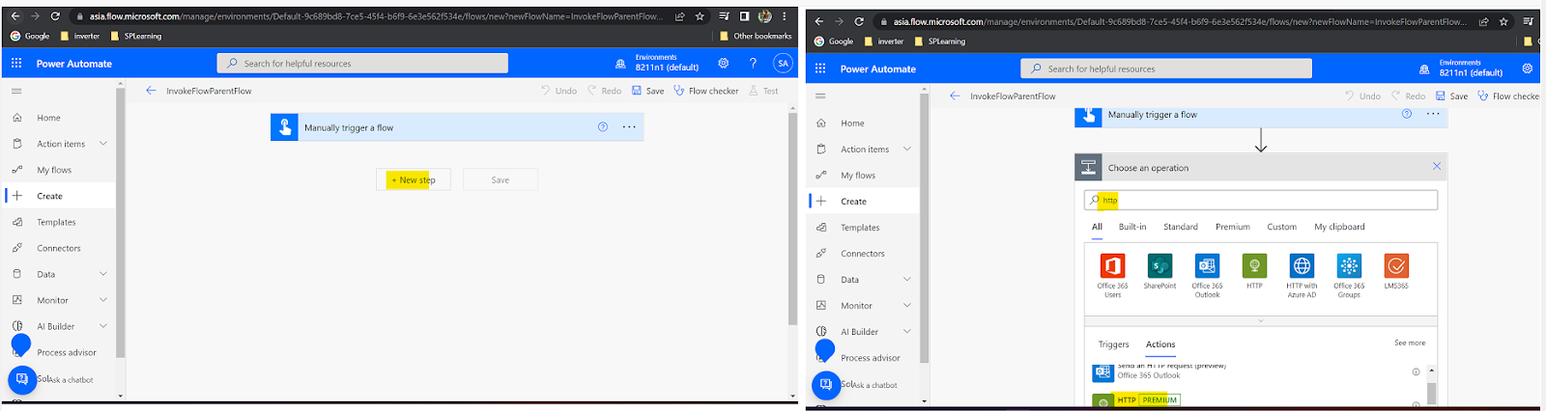This screenshot has height=411, width=1546.
Task: Open the SPLearning bookmark in right browser
Action: coord(939,41)
